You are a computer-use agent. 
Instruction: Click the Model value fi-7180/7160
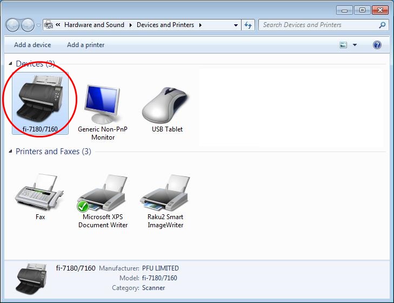[159, 278]
